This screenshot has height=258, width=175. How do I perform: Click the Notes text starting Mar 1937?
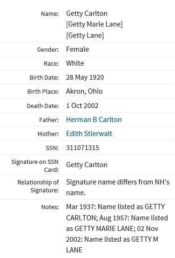[x=117, y=228]
